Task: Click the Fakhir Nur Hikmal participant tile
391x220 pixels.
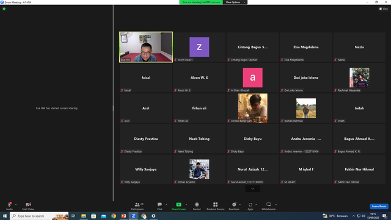Action: [x=359, y=169]
